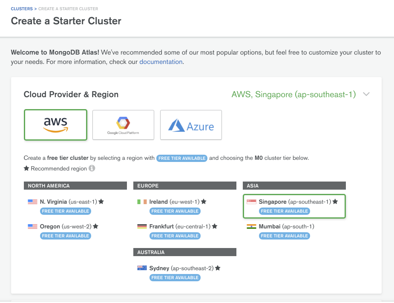Viewport: 394px width, 303px height.
Task: Click the Ireland flag icon
Action: pos(142,202)
